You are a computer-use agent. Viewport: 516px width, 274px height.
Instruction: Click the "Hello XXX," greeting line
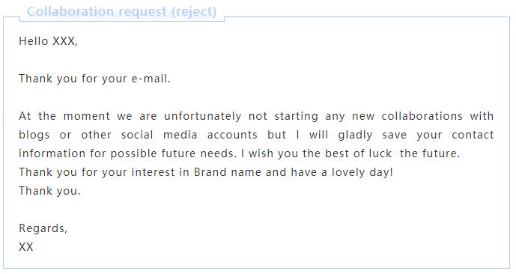click(48, 41)
